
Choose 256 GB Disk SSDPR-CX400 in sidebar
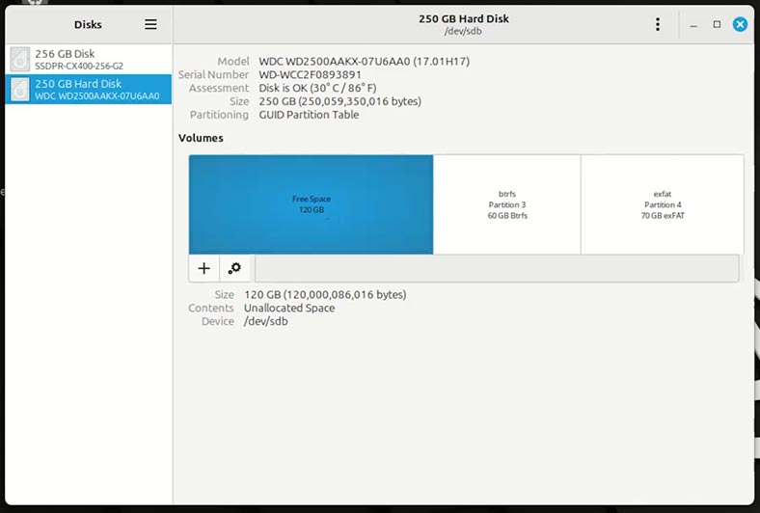tap(88, 59)
